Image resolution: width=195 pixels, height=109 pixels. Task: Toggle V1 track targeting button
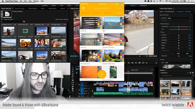point(82,84)
